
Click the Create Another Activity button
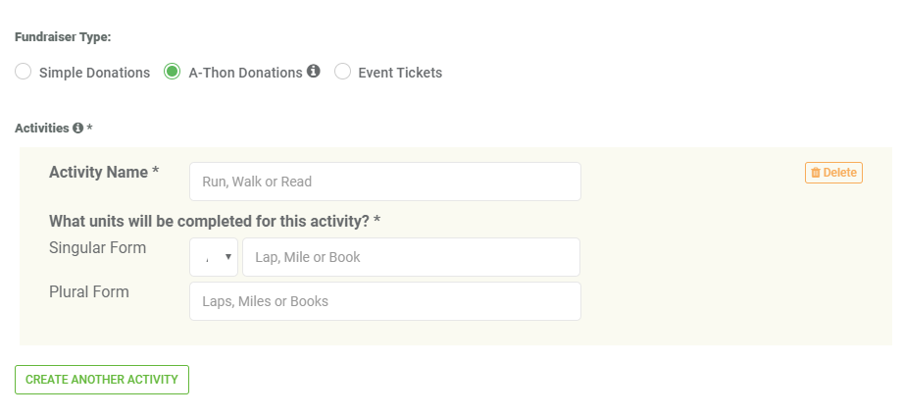[102, 380]
